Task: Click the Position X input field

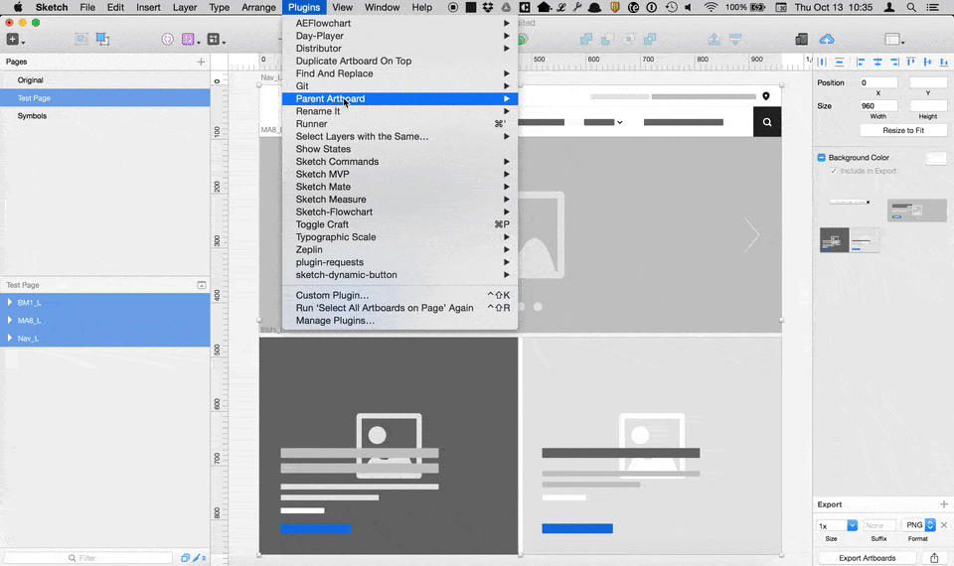Action: [x=877, y=82]
